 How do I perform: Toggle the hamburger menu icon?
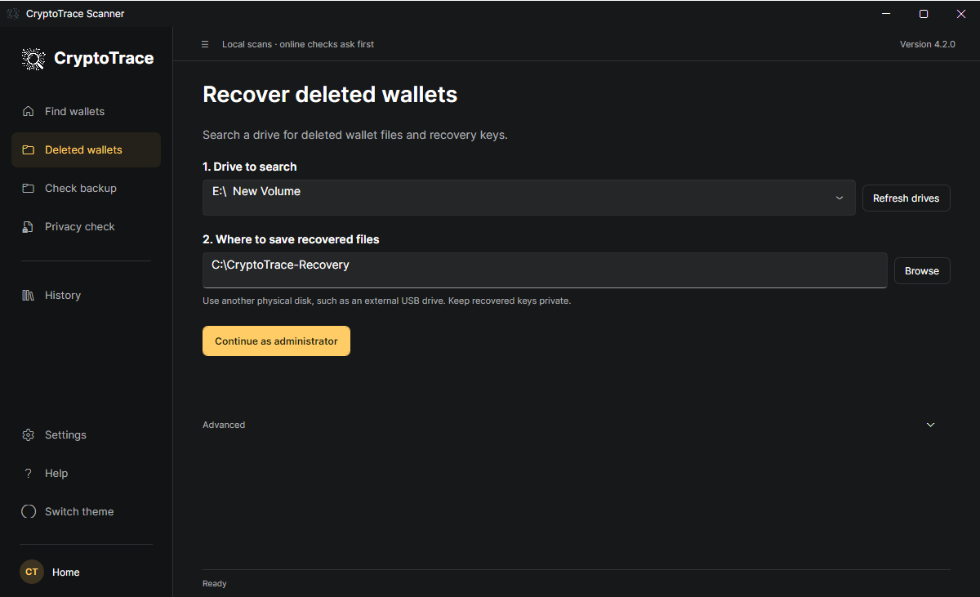pos(205,44)
